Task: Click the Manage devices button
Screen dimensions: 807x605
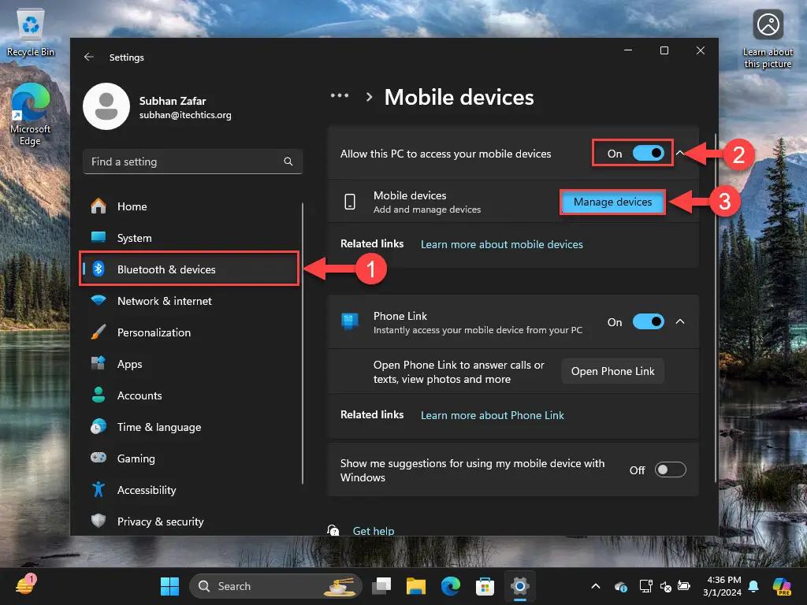Action: (x=612, y=202)
